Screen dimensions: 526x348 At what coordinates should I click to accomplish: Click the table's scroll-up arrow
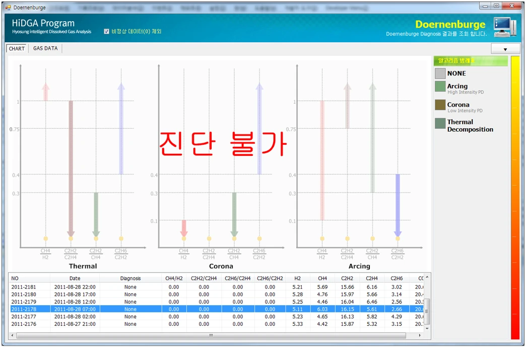tap(427, 277)
